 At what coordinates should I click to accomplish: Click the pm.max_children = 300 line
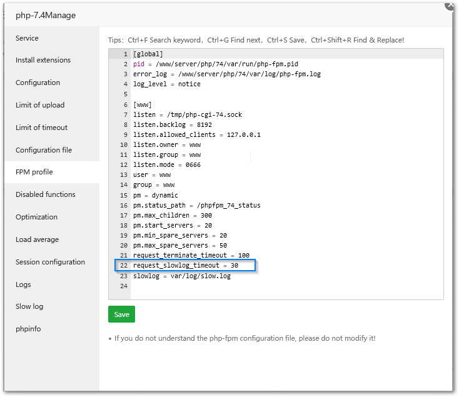tap(173, 215)
